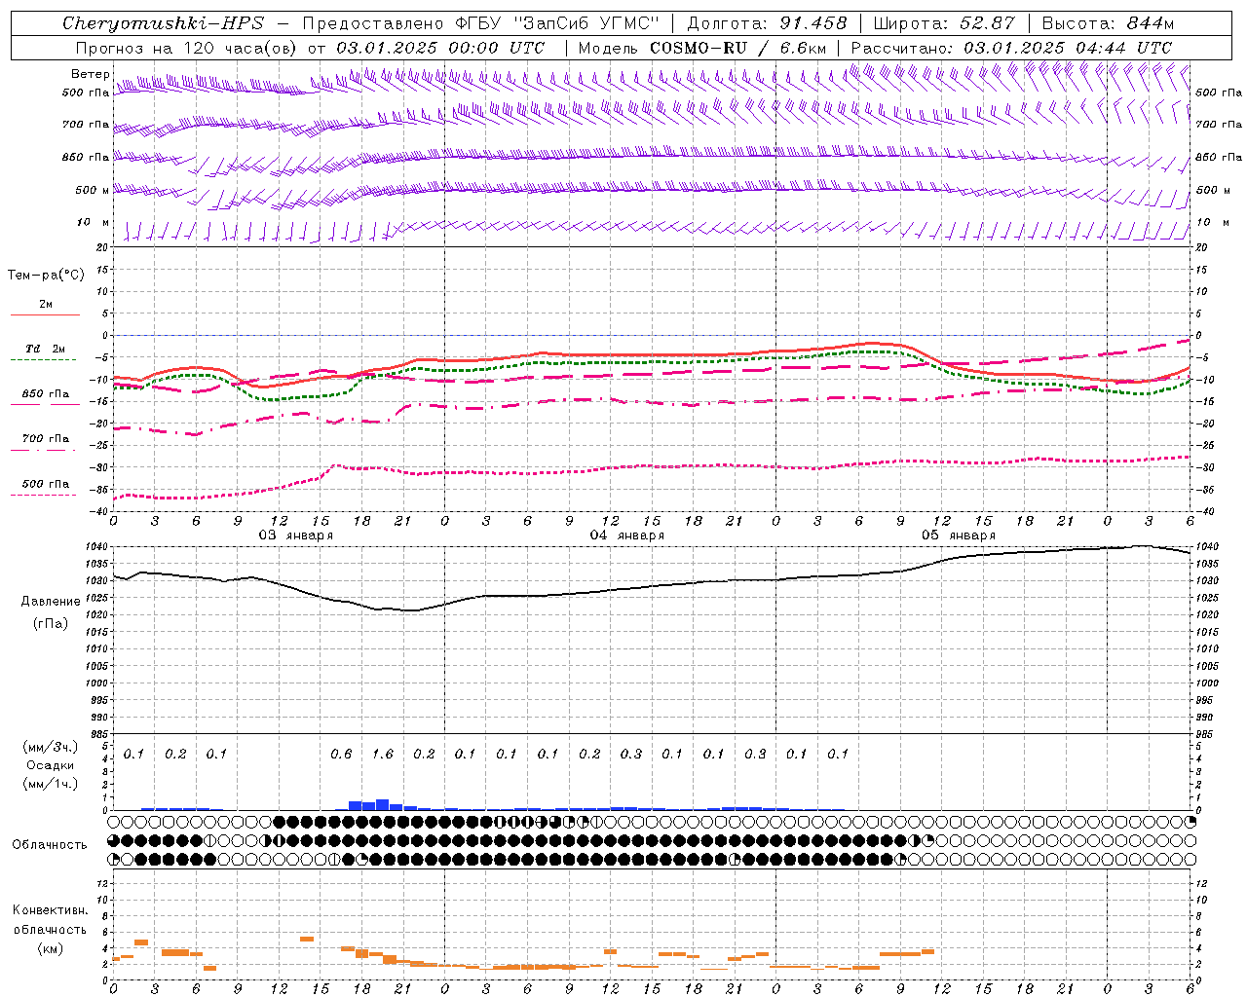Screen dimensions: 1247x997
Task: Click the '(км)' convective cloud unit label
Action: [51, 949]
